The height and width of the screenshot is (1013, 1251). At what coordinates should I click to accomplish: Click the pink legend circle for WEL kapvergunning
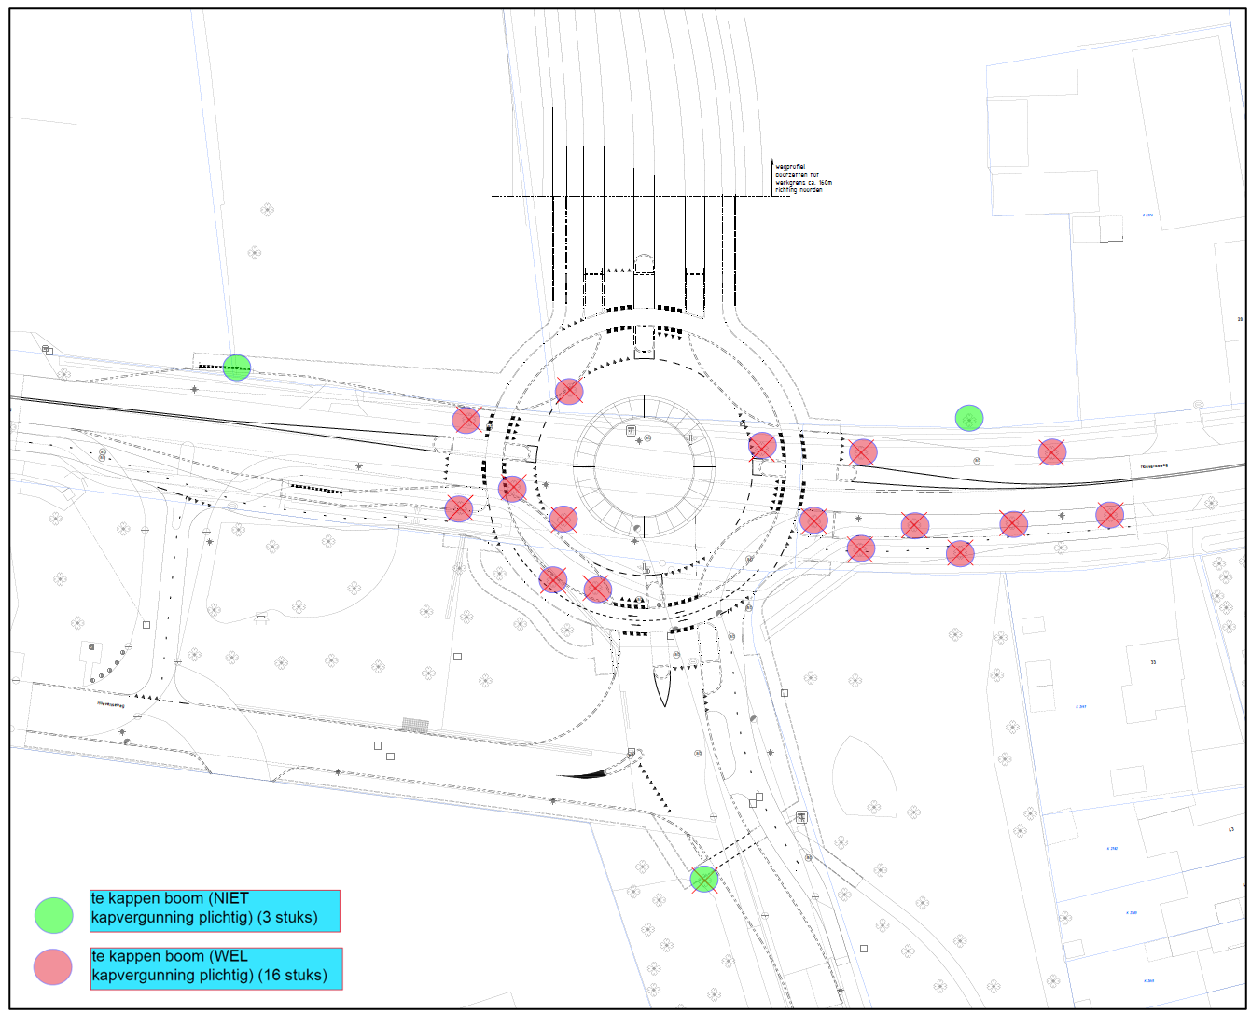pyautogui.click(x=53, y=967)
